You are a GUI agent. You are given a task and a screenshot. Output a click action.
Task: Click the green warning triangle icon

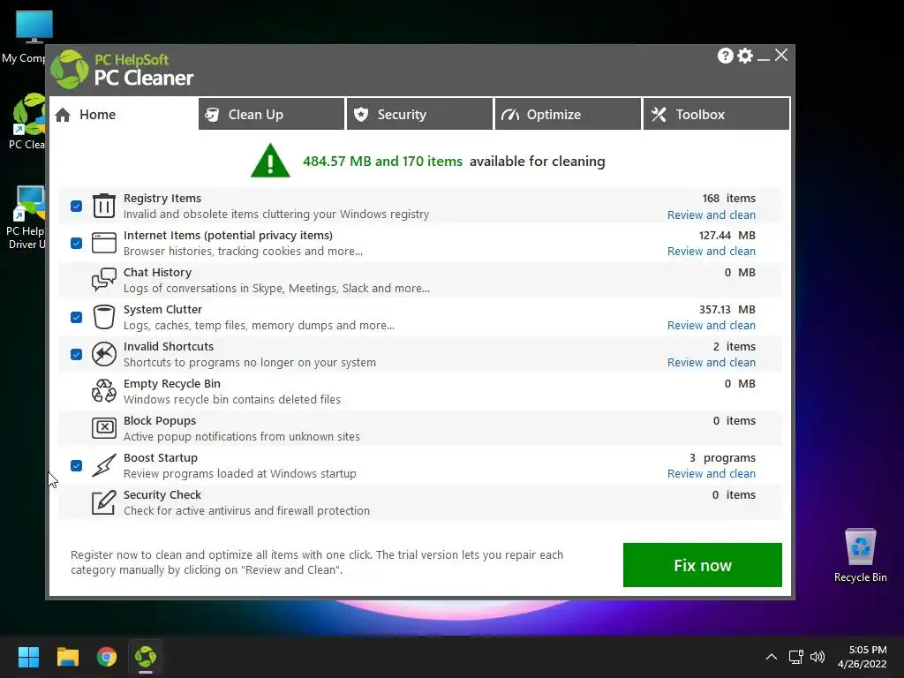[270, 161]
